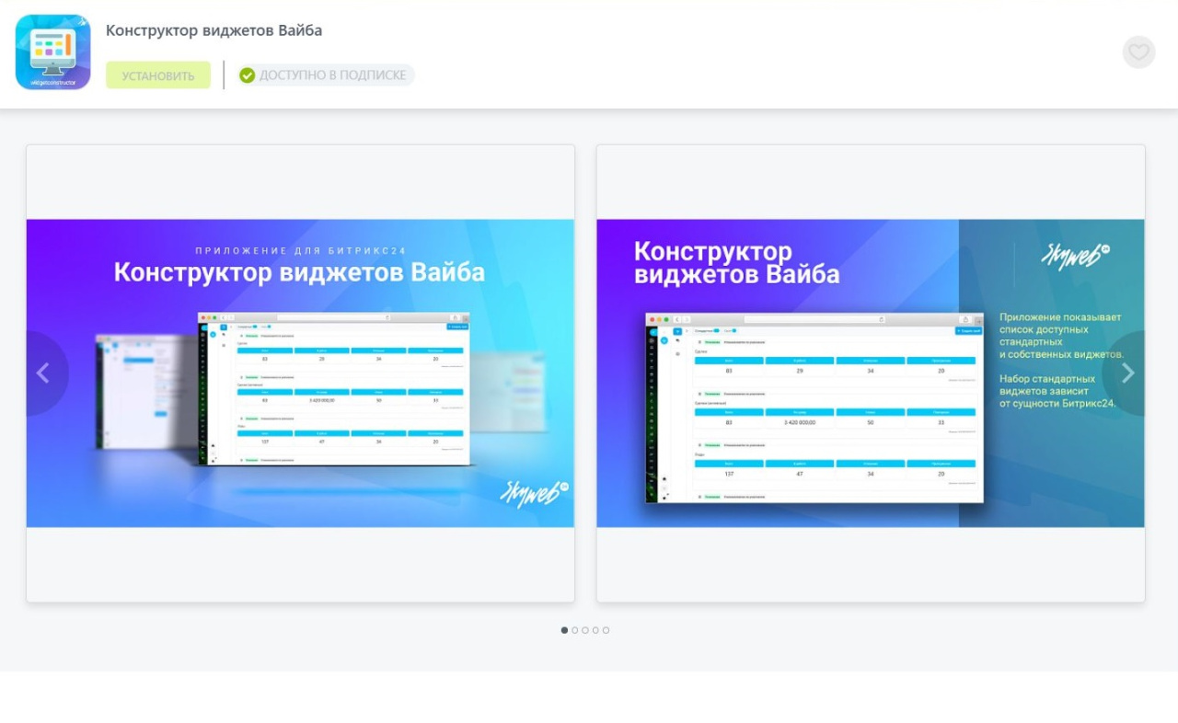
Task: Jump to the third carousel dot
Action: pyautogui.click(x=585, y=630)
